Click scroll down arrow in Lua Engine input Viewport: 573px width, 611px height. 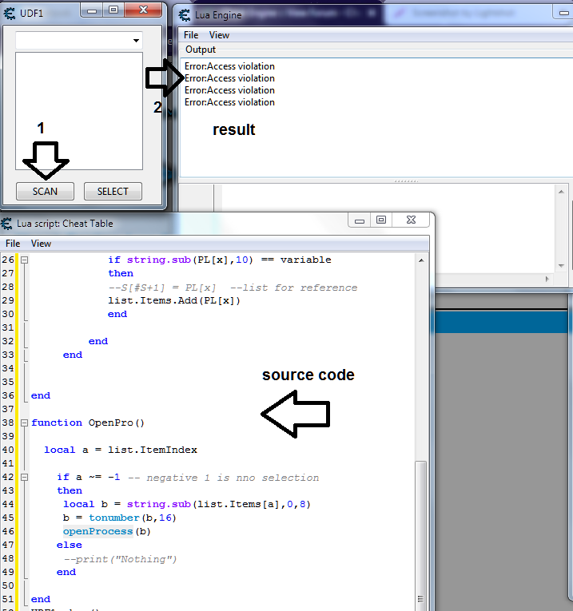click(x=561, y=266)
